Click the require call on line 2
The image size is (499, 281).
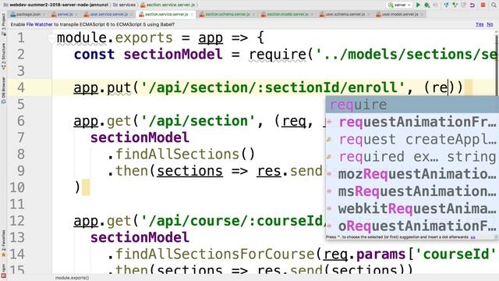(x=278, y=55)
